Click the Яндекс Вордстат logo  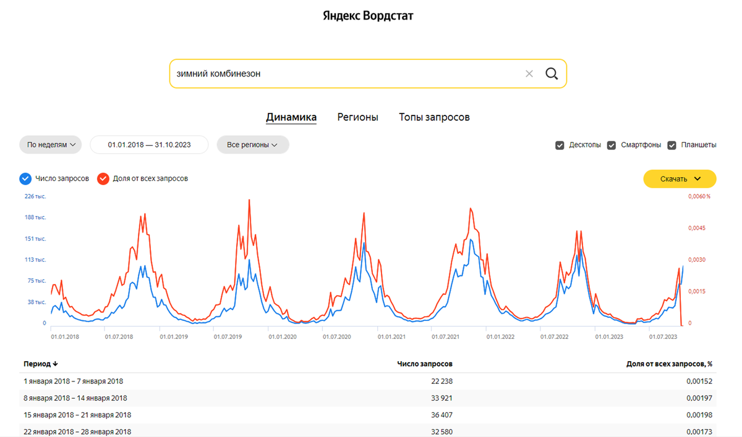(368, 16)
